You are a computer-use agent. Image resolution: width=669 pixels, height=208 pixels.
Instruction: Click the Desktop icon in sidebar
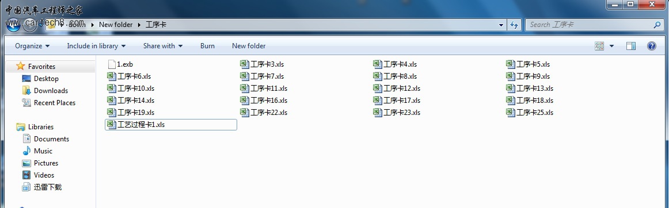coord(26,78)
